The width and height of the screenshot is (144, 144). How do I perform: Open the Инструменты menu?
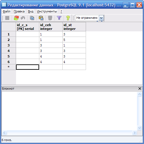(x=47, y=11)
